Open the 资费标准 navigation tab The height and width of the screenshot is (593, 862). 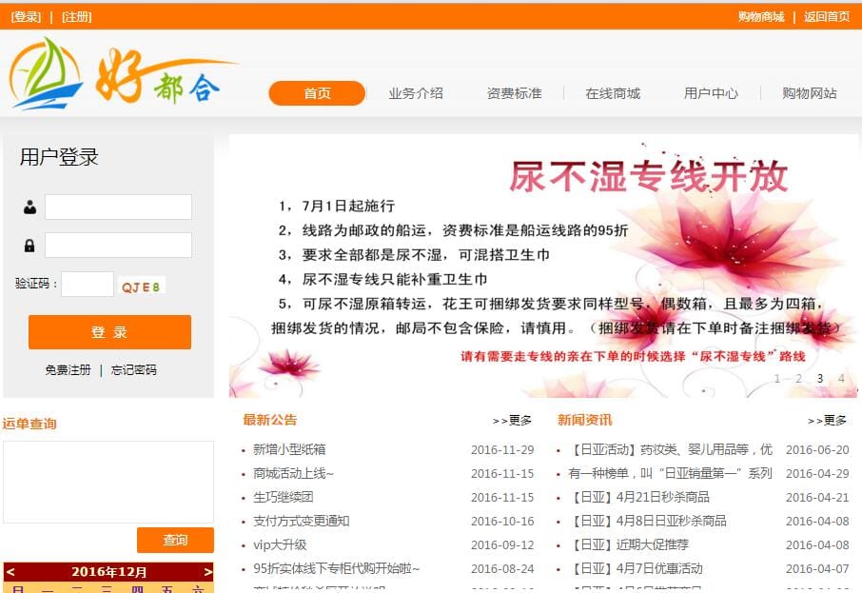point(514,93)
